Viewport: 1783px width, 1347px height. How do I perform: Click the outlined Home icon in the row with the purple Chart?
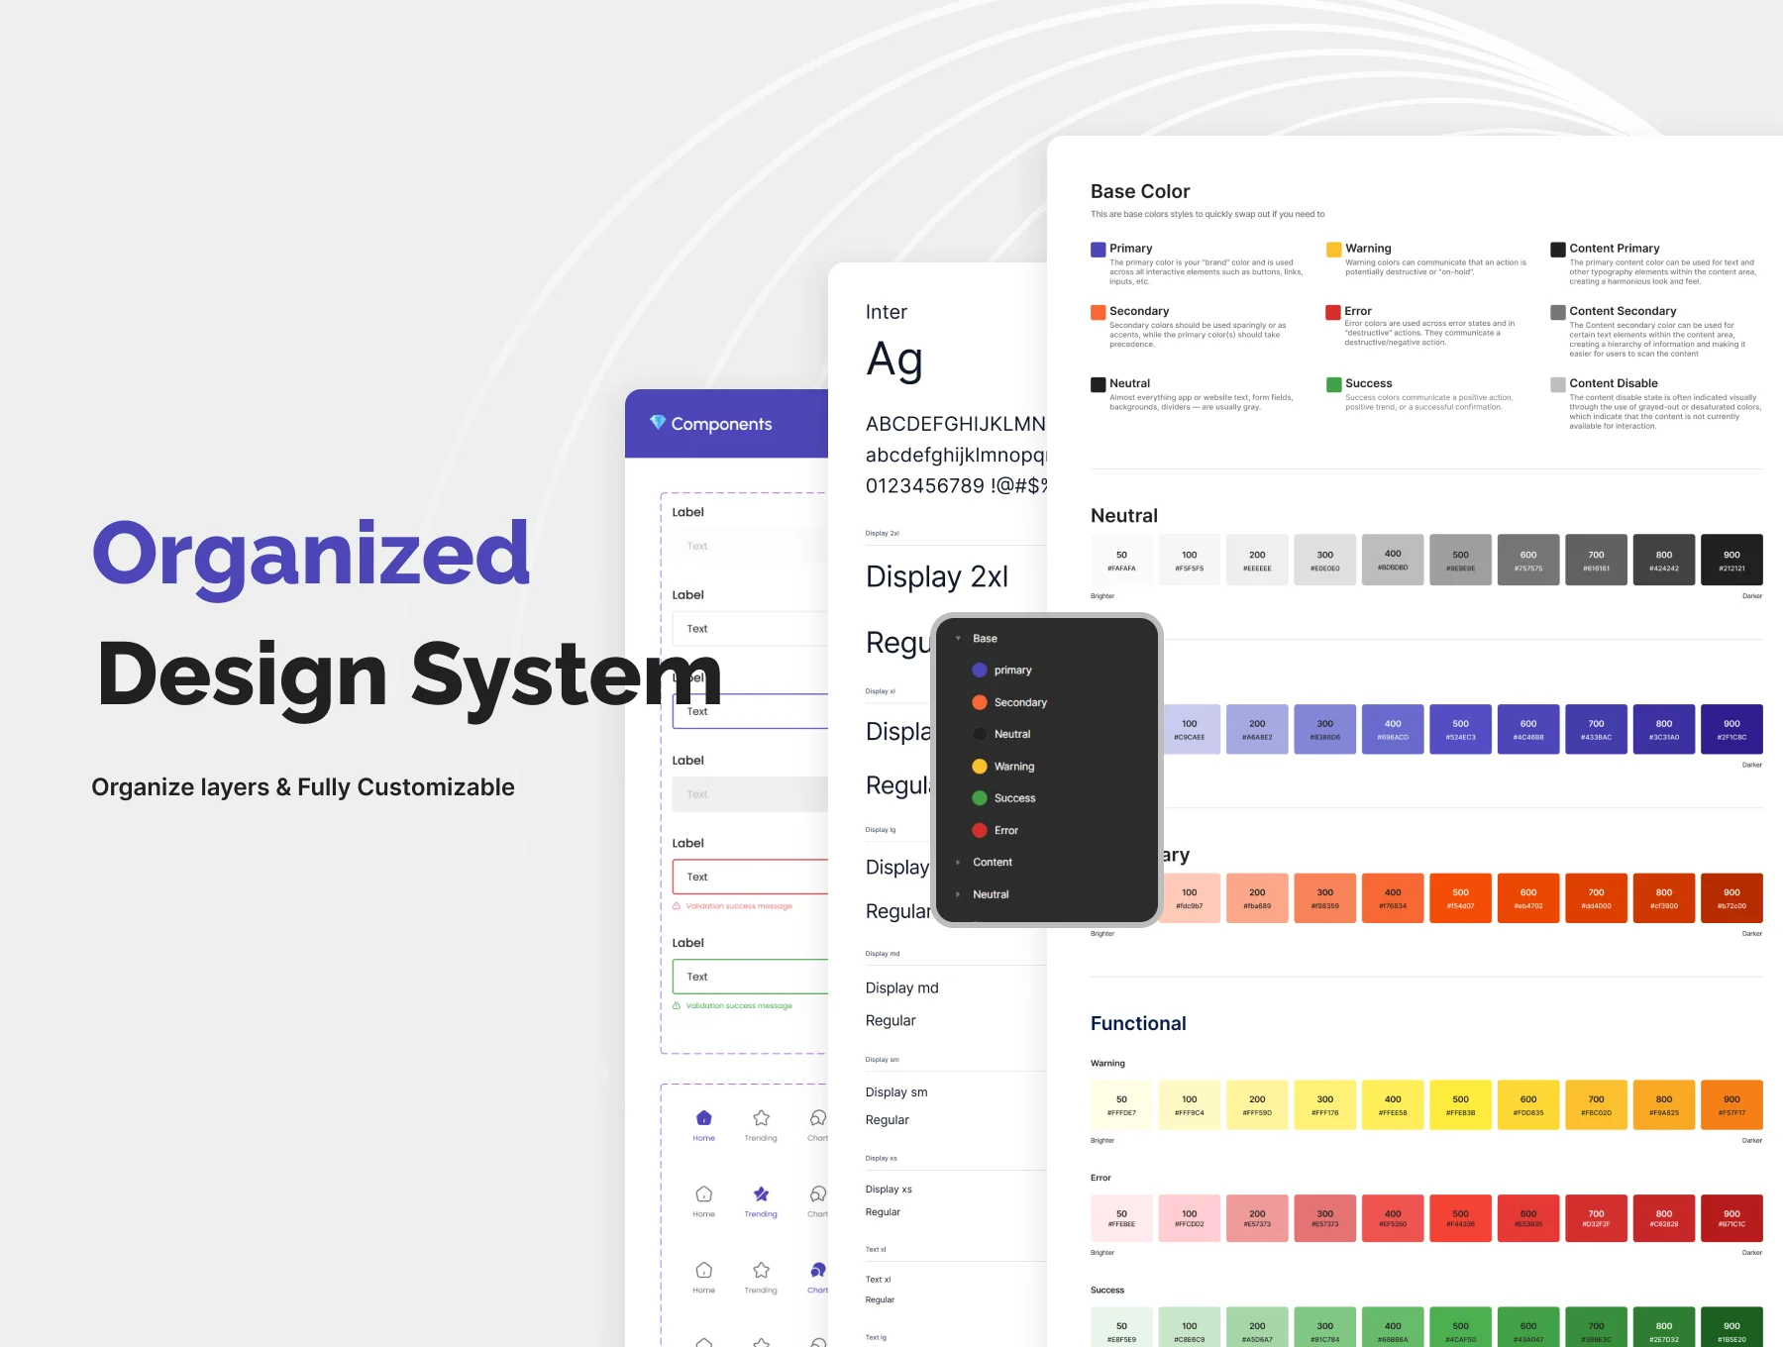[x=703, y=1270]
